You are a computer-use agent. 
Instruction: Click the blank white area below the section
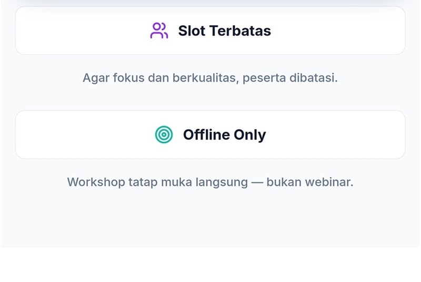(210, 265)
